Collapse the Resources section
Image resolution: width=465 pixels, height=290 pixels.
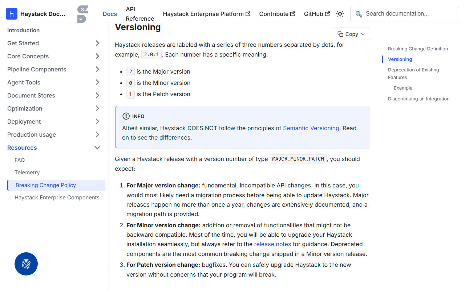[97, 148]
